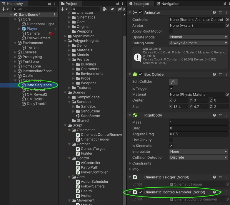Disable the Animator component checkbox
Viewport: 230px width, 205px height.
[x=141, y=12]
